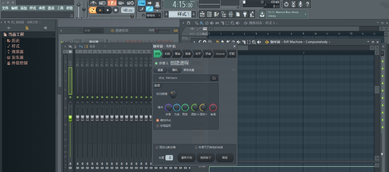Screen dimensions: 389x172
Task: Open the metronome icon in top toolbar
Action: coord(94,3)
